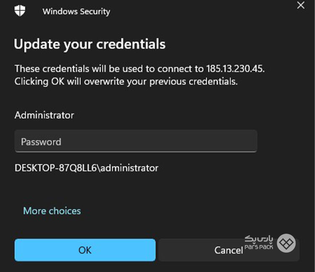Confirm credentials with the OK button

point(85,250)
